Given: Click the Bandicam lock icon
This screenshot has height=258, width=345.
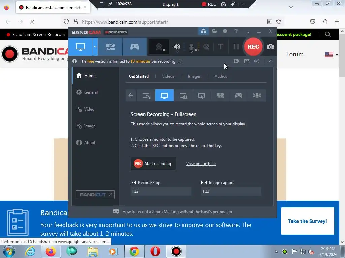Looking at the screenshot, I should click(x=203, y=31).
